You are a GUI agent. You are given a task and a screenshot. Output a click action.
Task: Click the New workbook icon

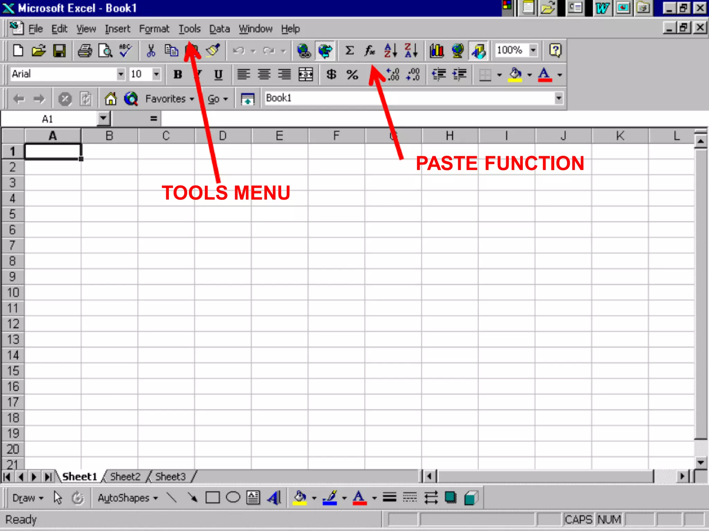pos(18,51)
